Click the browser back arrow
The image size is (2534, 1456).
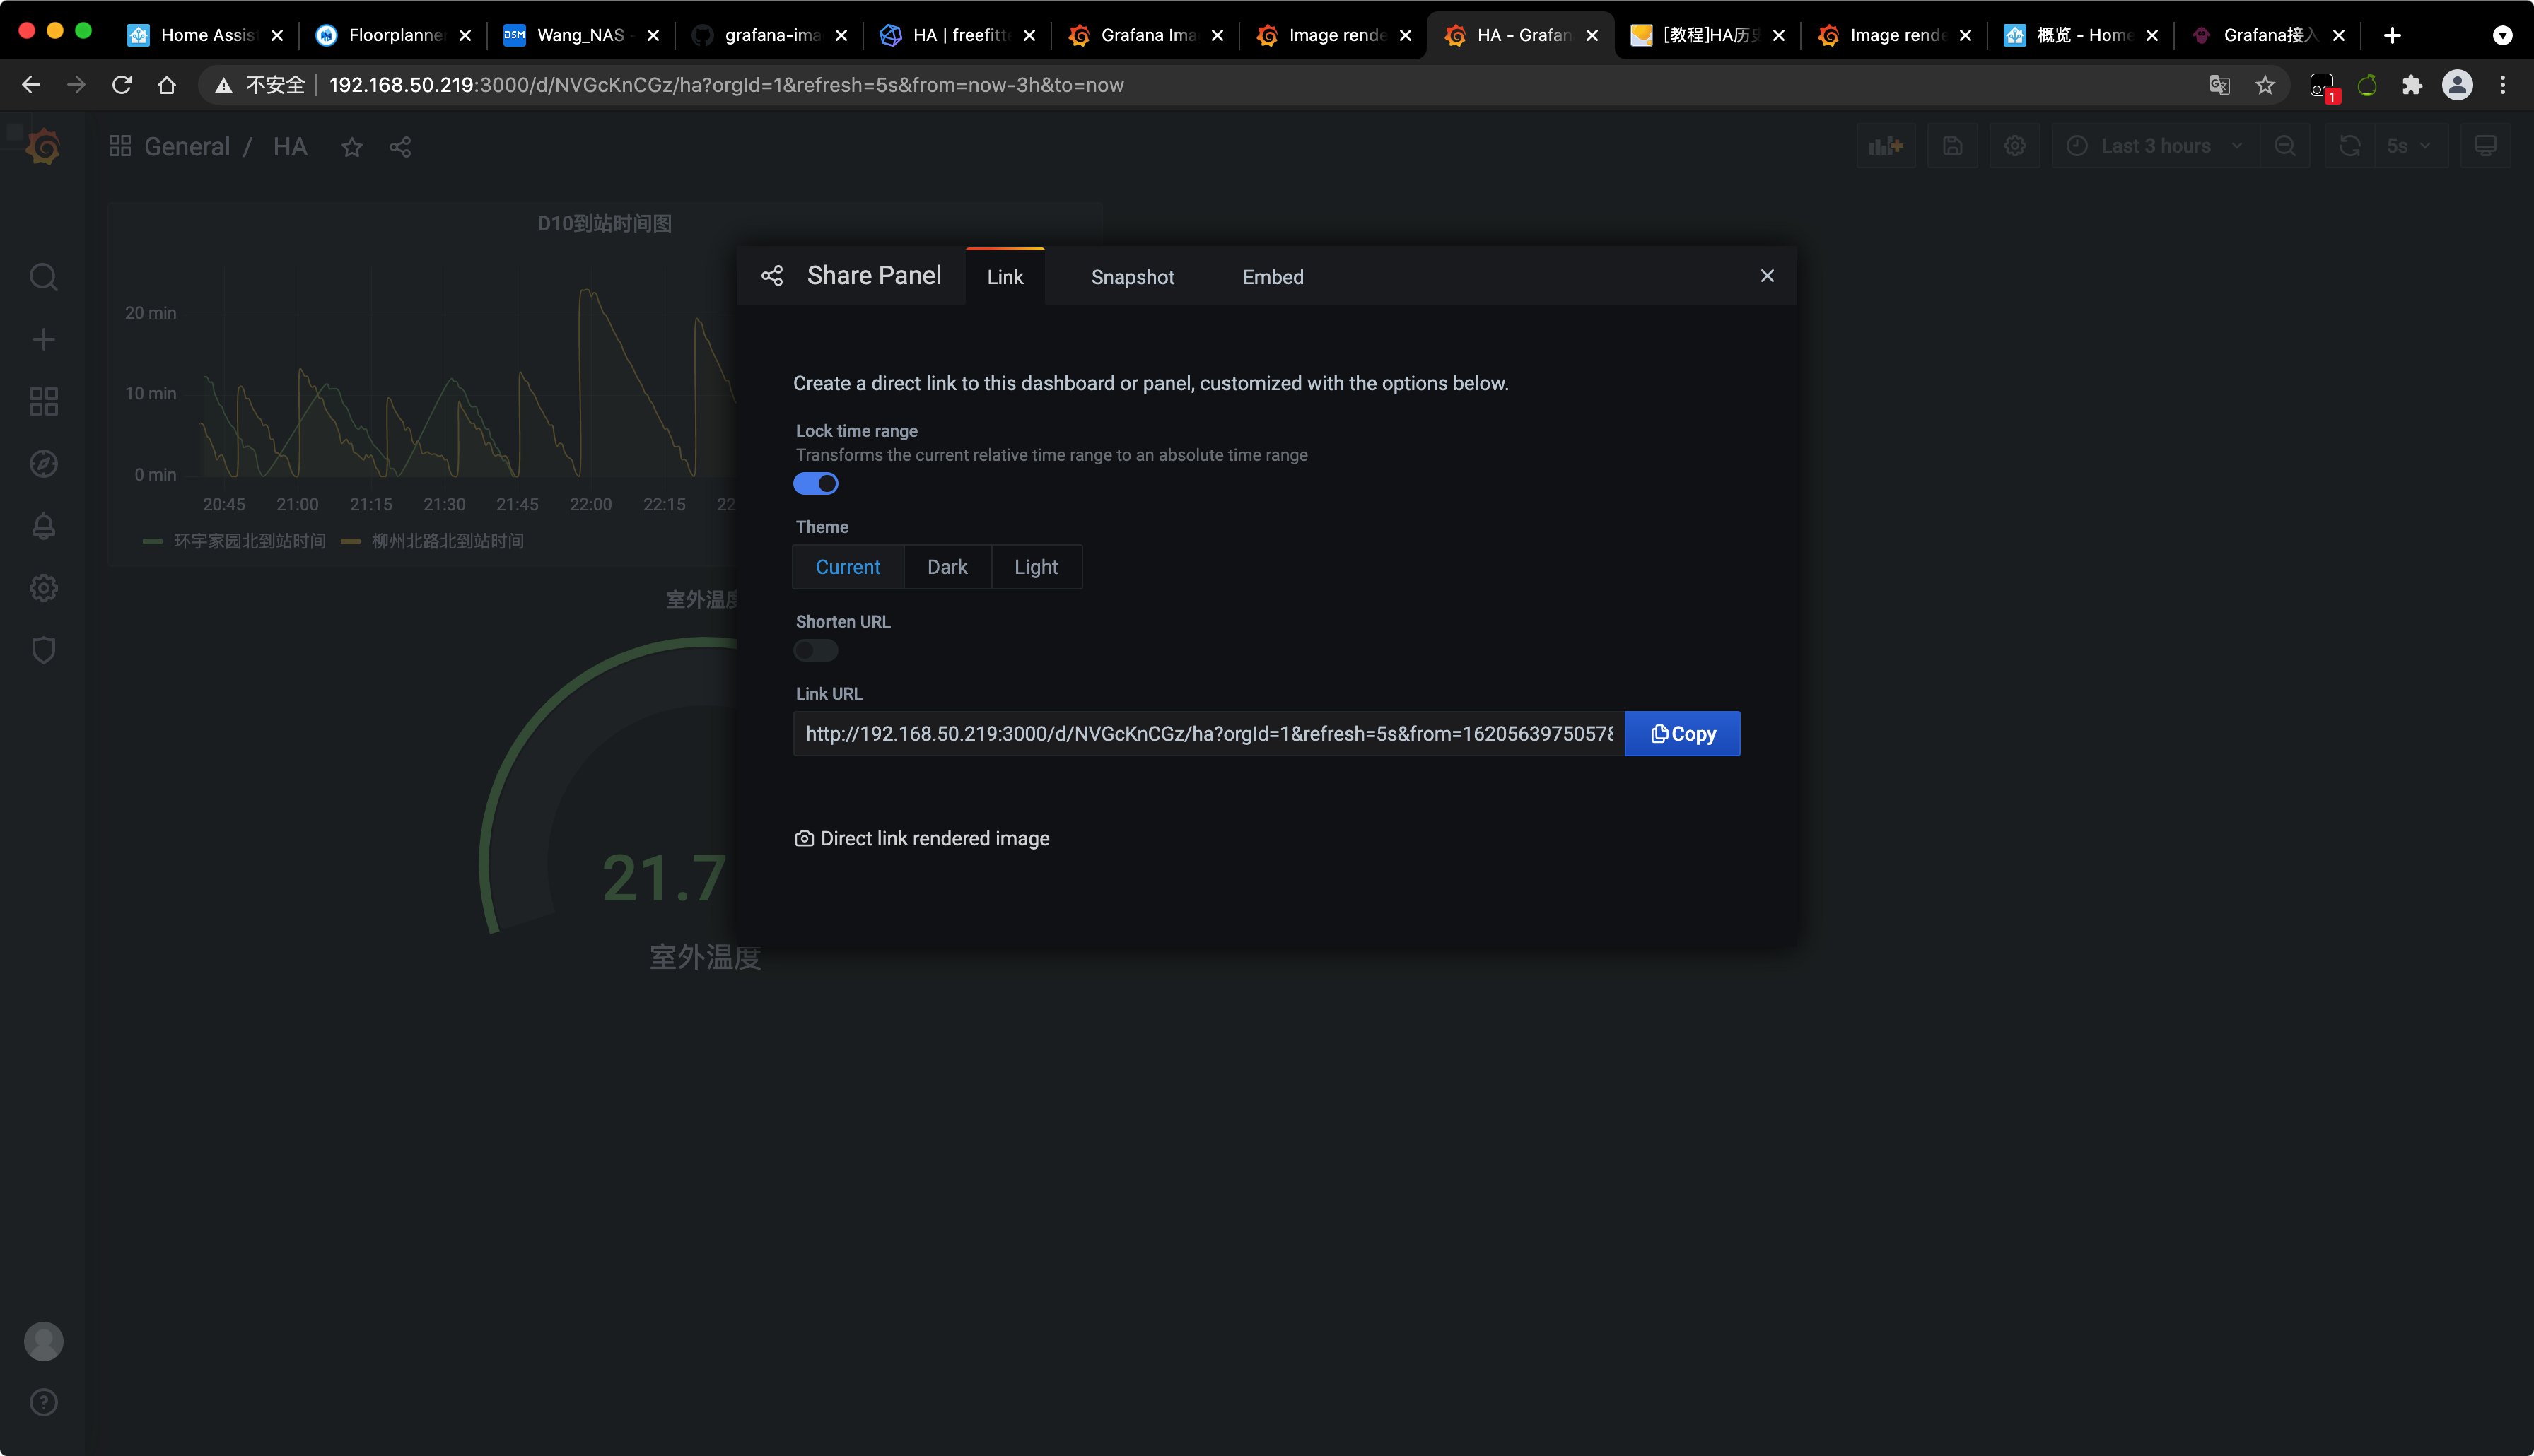[31, 85]
